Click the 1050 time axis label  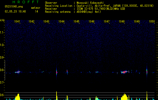point(152,21)
